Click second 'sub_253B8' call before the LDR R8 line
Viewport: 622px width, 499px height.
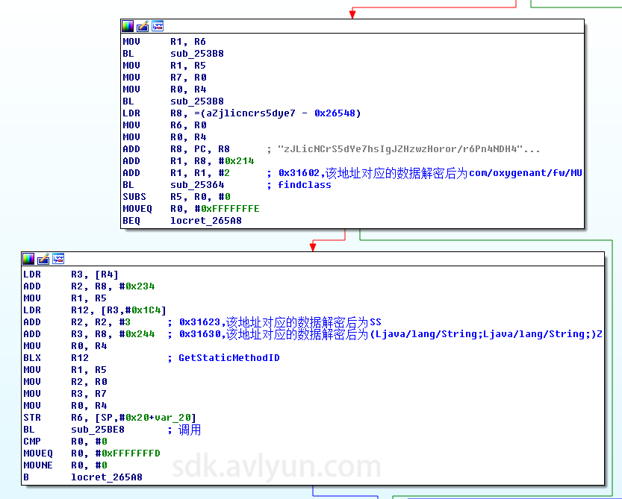(x=197, y=101)
